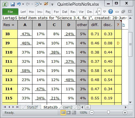This screenshot has width=135, height=118.
Task: Switch to Page Break Preview icon
Action: click(x=74, y=113)
